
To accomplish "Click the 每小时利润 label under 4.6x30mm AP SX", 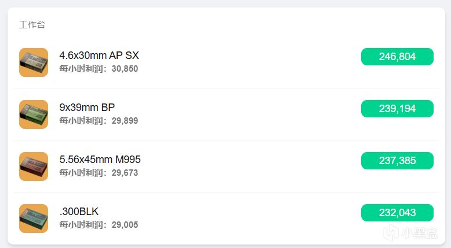I will coord(81,69).
